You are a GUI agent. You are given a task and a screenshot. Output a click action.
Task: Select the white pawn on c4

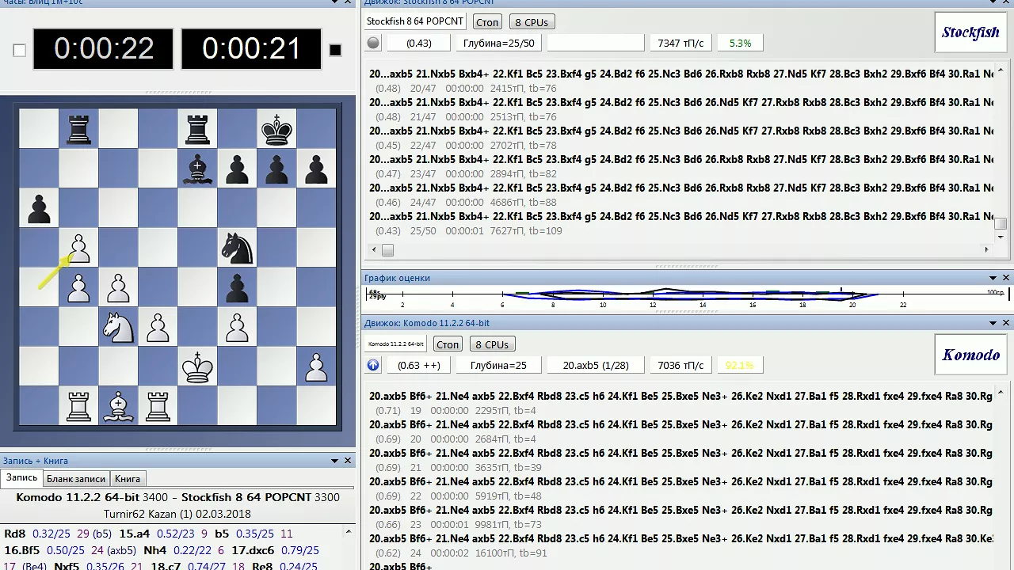(118, 288)
